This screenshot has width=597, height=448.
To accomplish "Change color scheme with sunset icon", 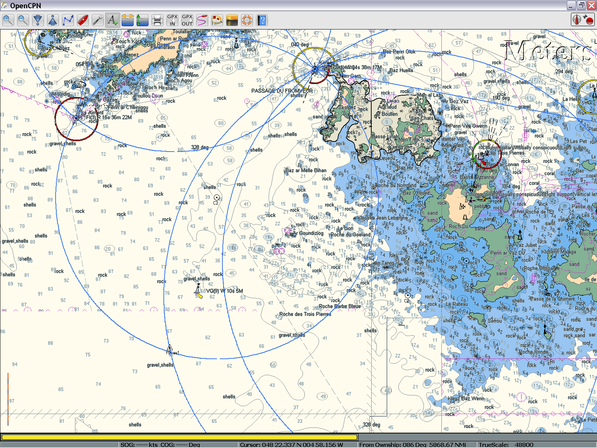I will tap(232, 20).
